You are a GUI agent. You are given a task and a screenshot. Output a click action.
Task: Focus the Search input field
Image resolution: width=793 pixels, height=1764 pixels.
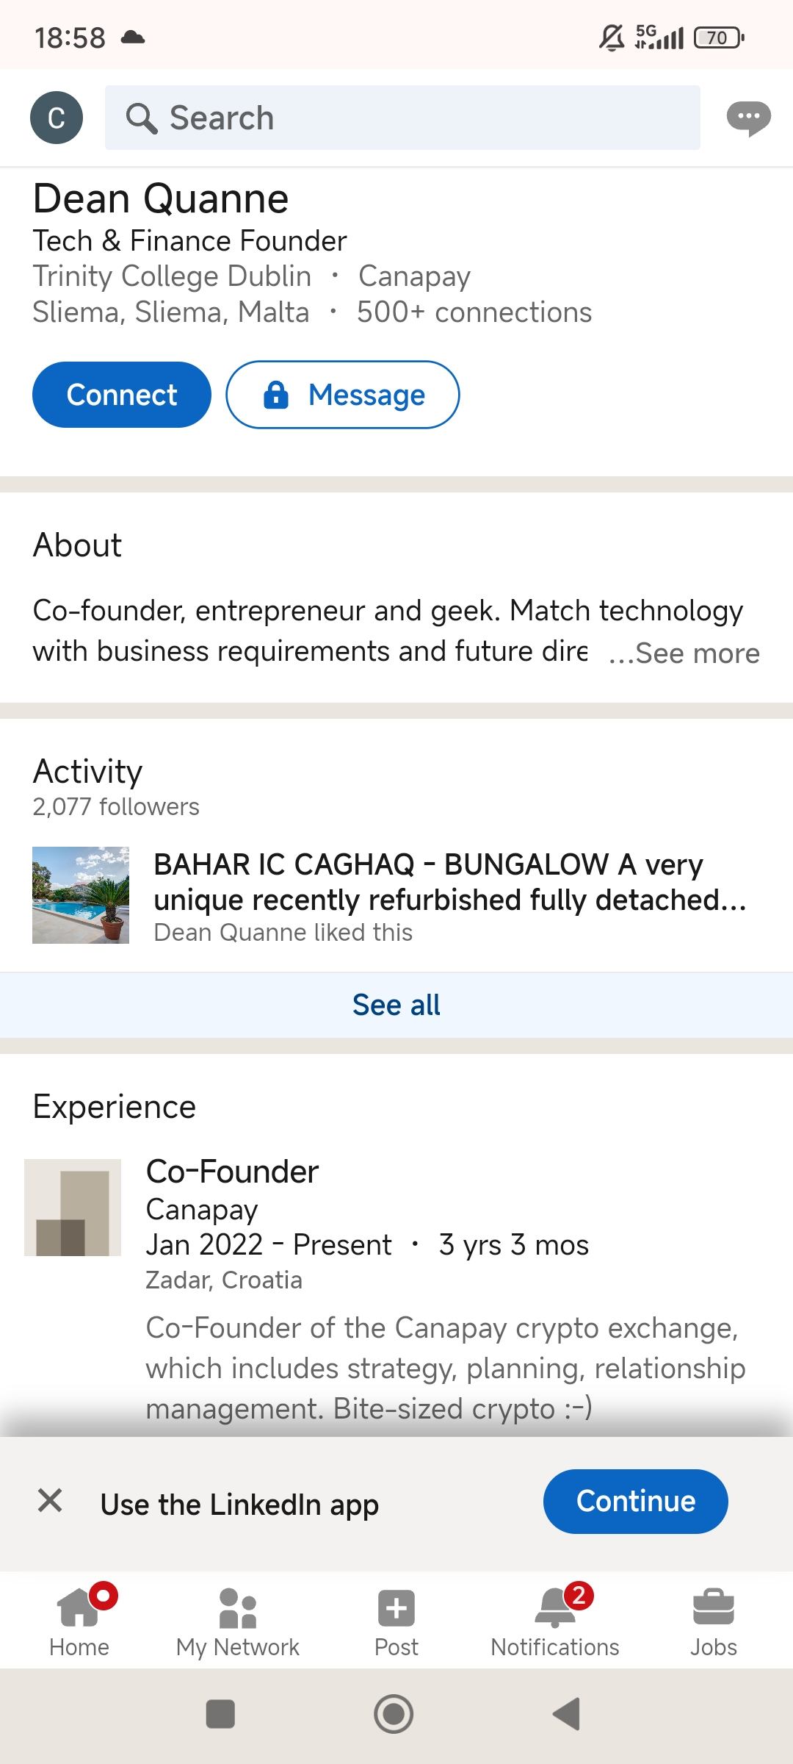426,118
